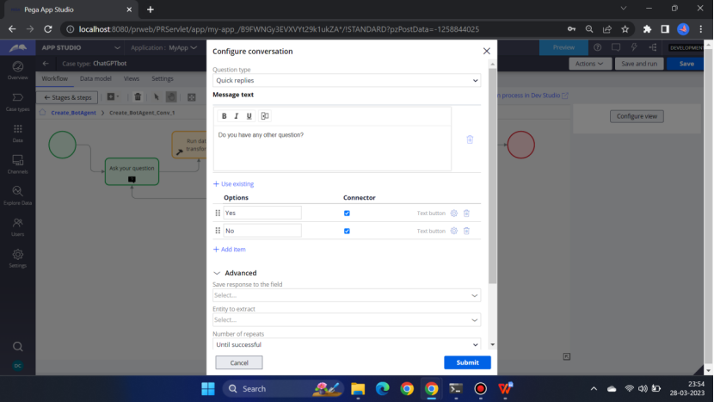The width and height of the screenshot is (714, 402).
Task: Select the pan hand tool in workflow toolbar
Action: (171, 97)
